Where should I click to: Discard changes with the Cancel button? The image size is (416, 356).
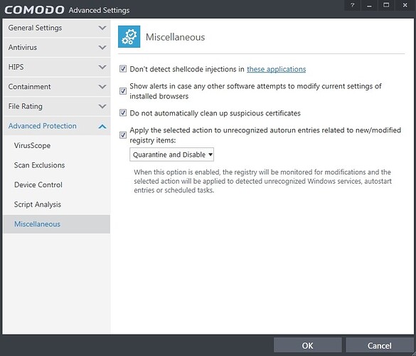coord(380,345)
